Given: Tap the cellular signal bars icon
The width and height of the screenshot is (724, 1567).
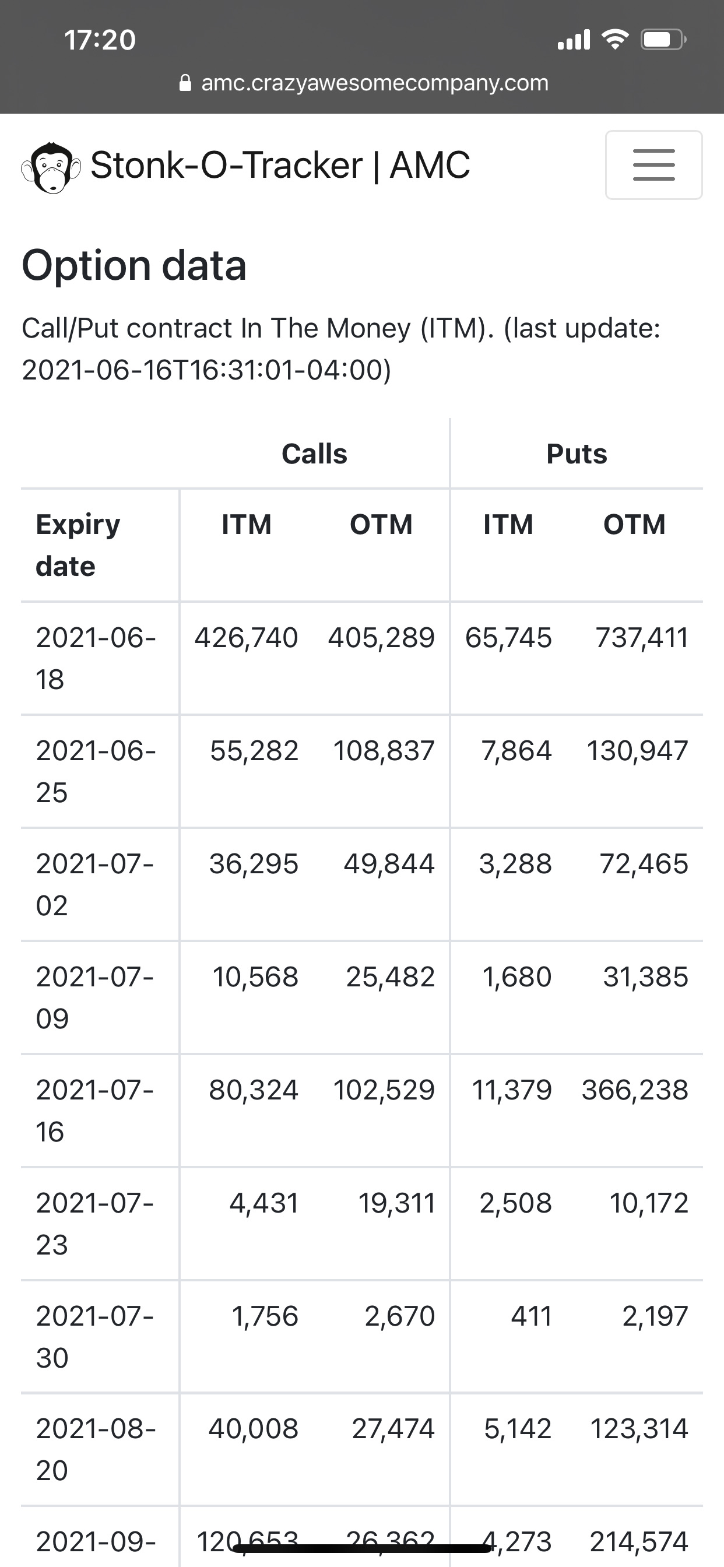Looking at the screenshot, I should pyautogui.click(x=574, y=40).
